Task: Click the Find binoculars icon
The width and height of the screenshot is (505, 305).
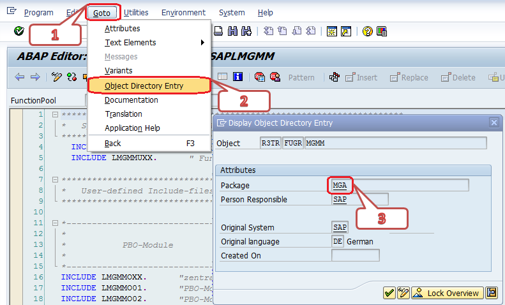Action: [232, 31]
